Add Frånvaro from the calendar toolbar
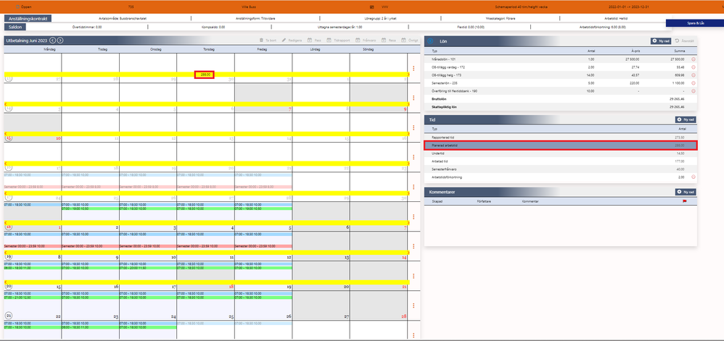Viewport: 724px width, 341px height. pyautogui.click(x=366, y=41)
